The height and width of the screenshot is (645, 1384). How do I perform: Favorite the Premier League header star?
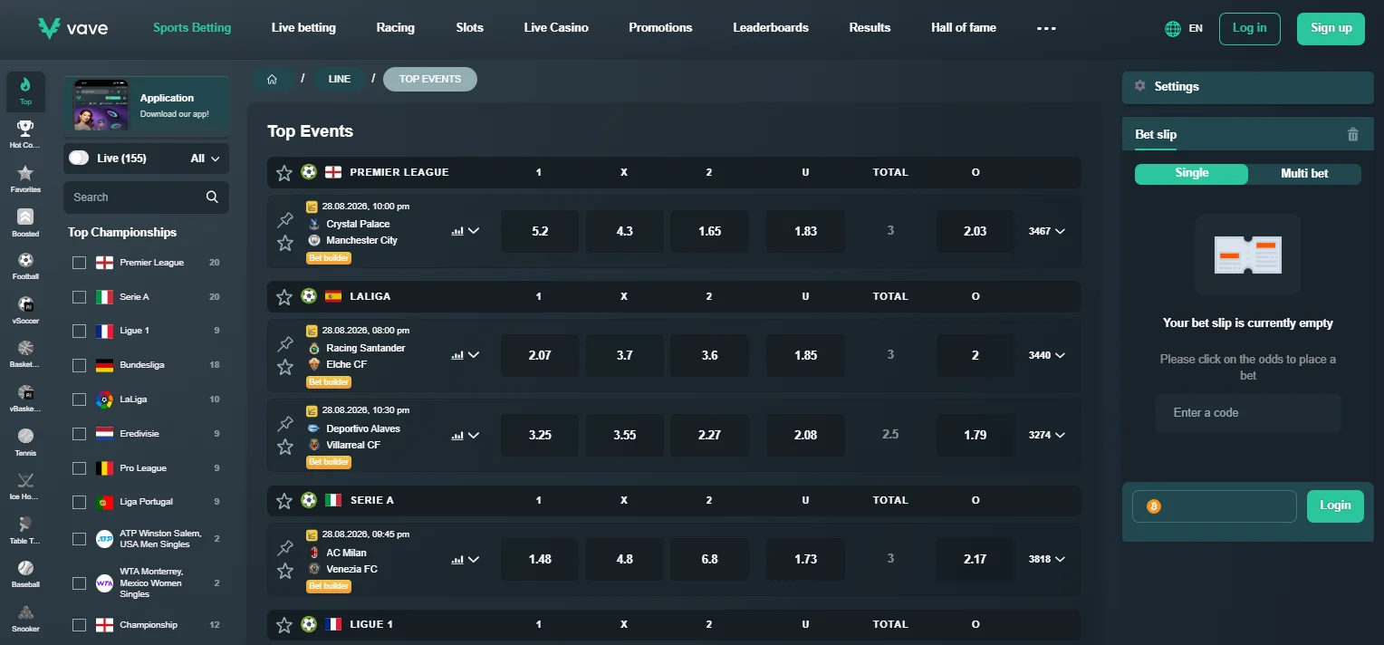point(284,172)
